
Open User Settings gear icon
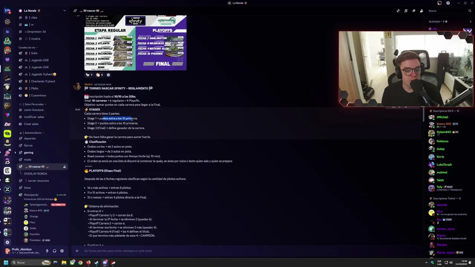[62, 251]
